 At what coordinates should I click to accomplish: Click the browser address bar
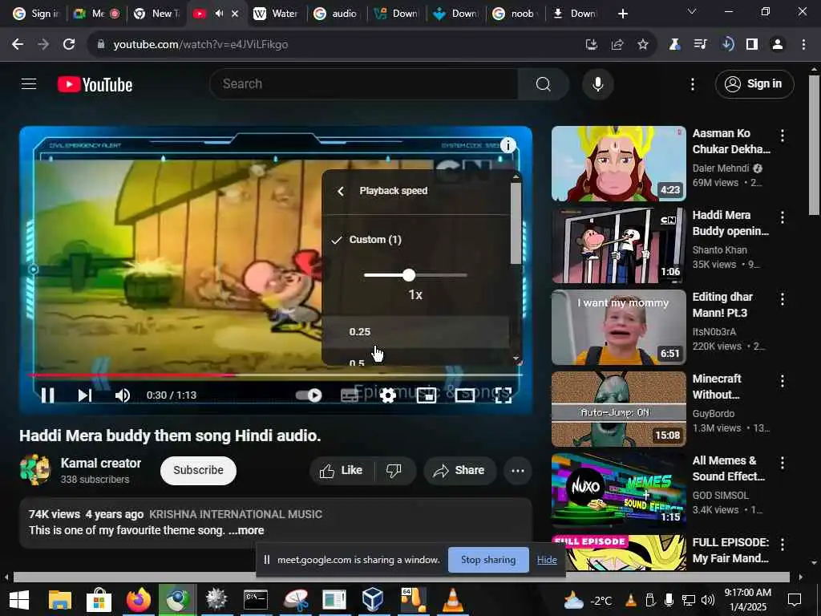[335, 45]
